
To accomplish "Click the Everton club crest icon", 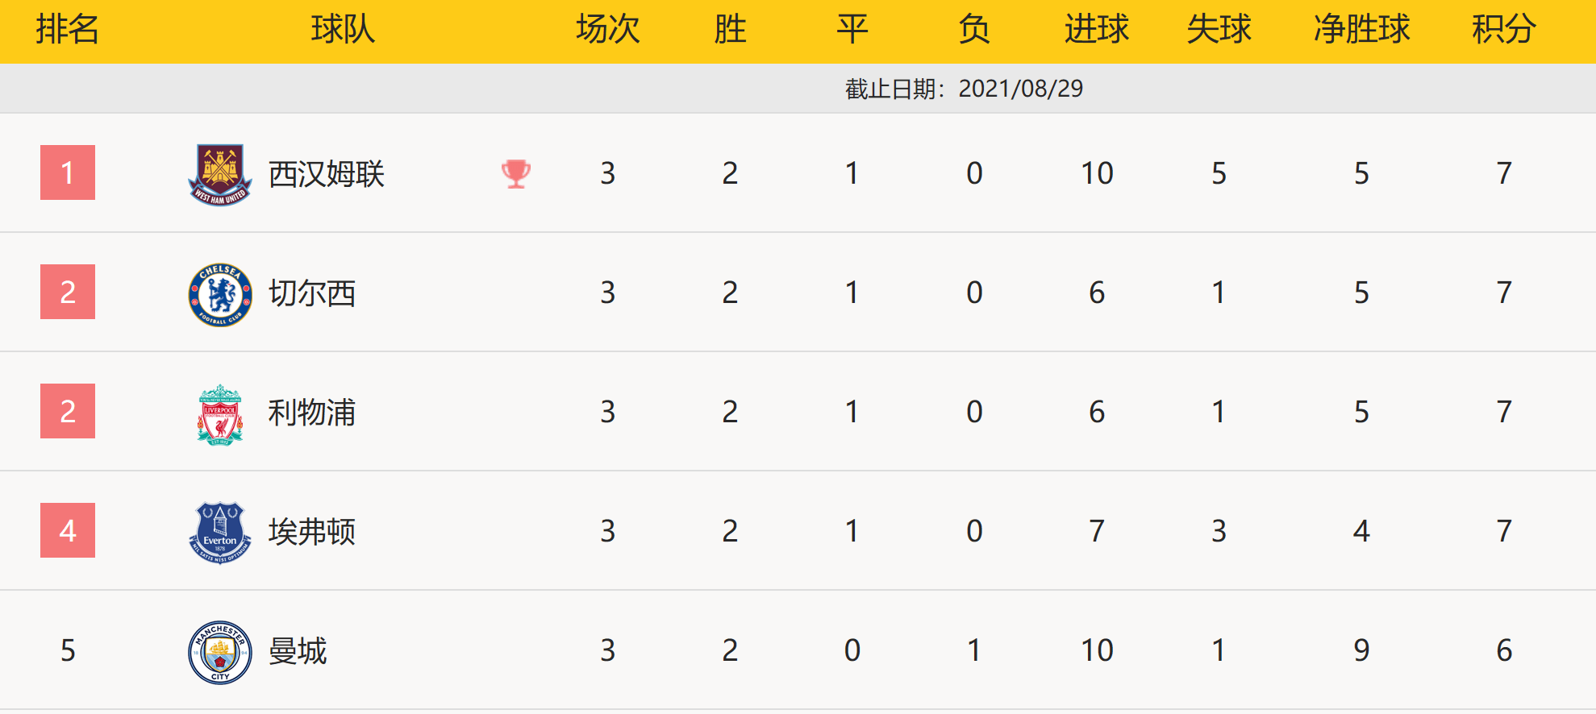I will click(220, 533).
